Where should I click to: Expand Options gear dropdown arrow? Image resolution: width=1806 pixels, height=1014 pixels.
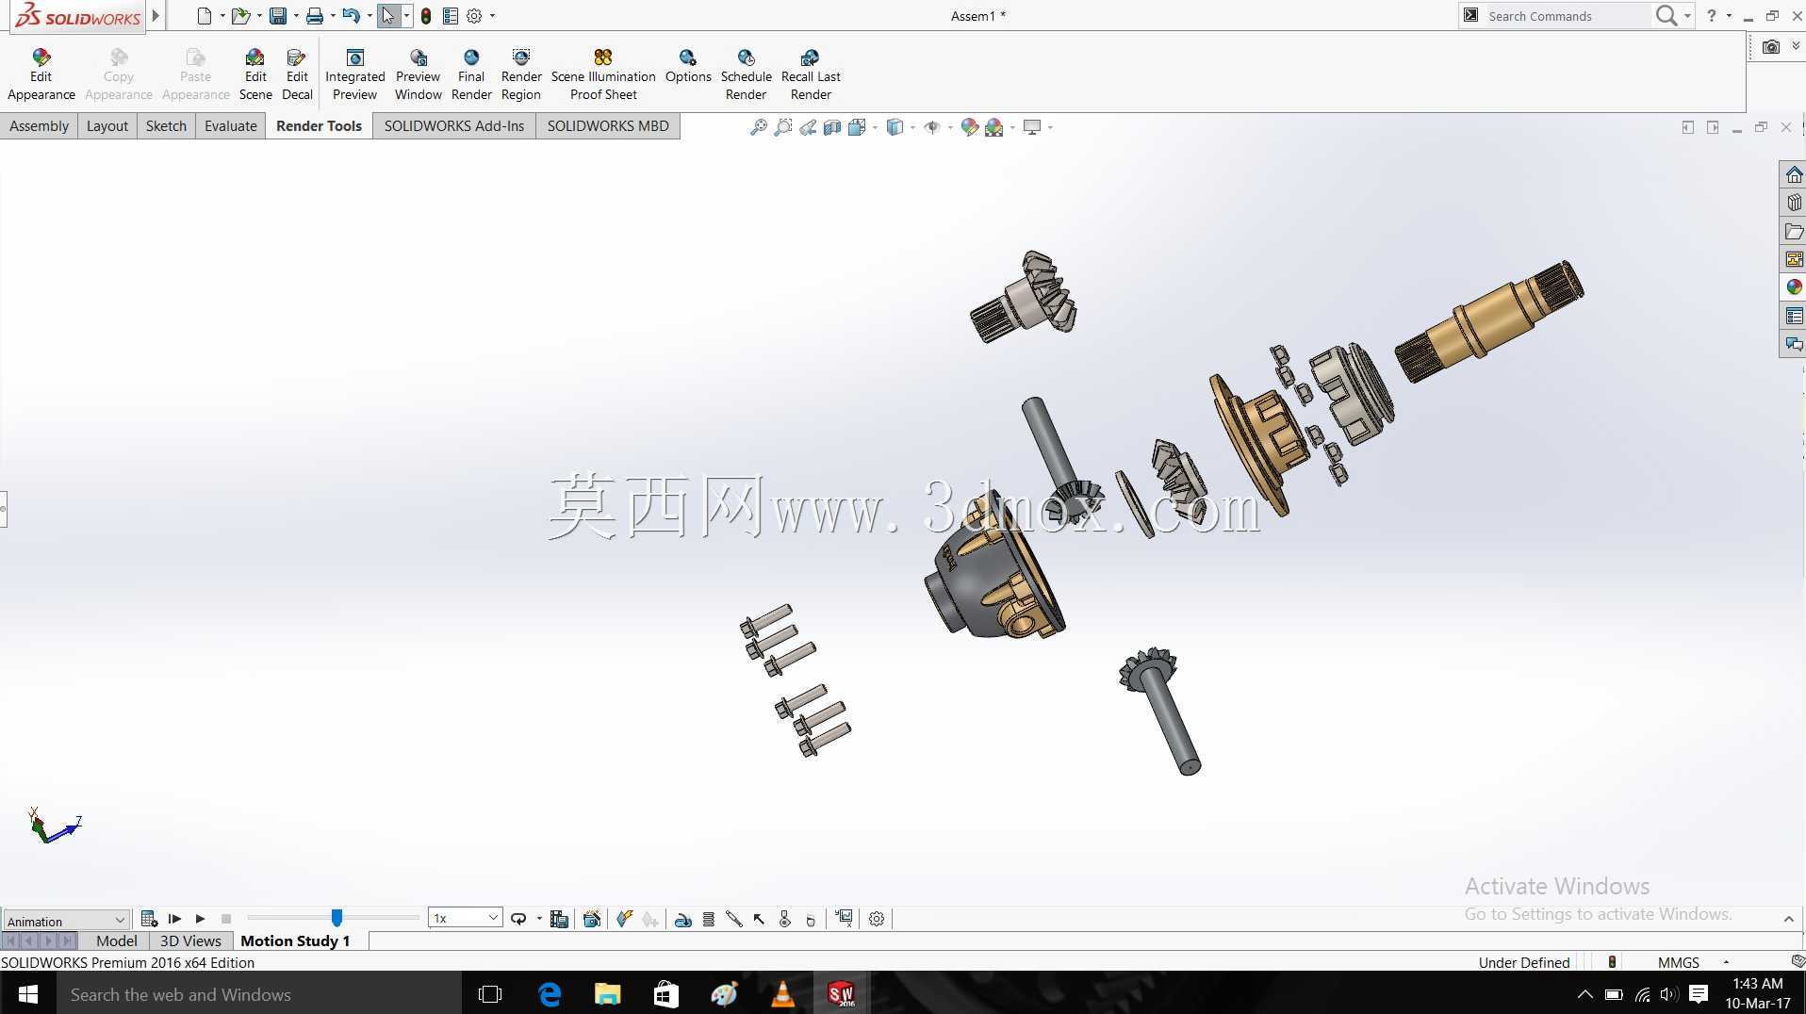[492, 16]
